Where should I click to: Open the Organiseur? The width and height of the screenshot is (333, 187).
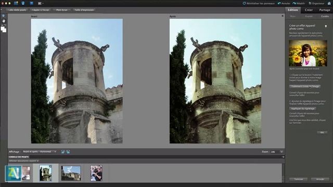tap(316, 3)
